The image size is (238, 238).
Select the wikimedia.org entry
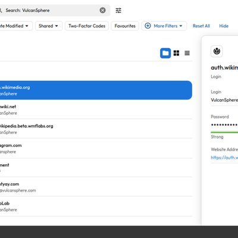[96, 90]
